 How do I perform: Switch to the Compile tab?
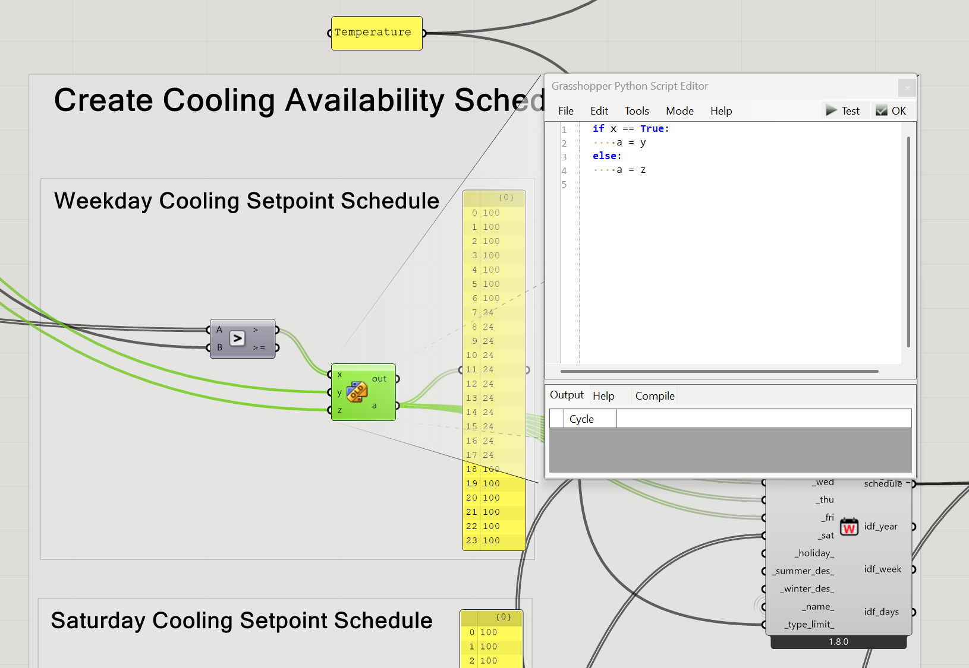pyautogui.click(x=655, y=396)
